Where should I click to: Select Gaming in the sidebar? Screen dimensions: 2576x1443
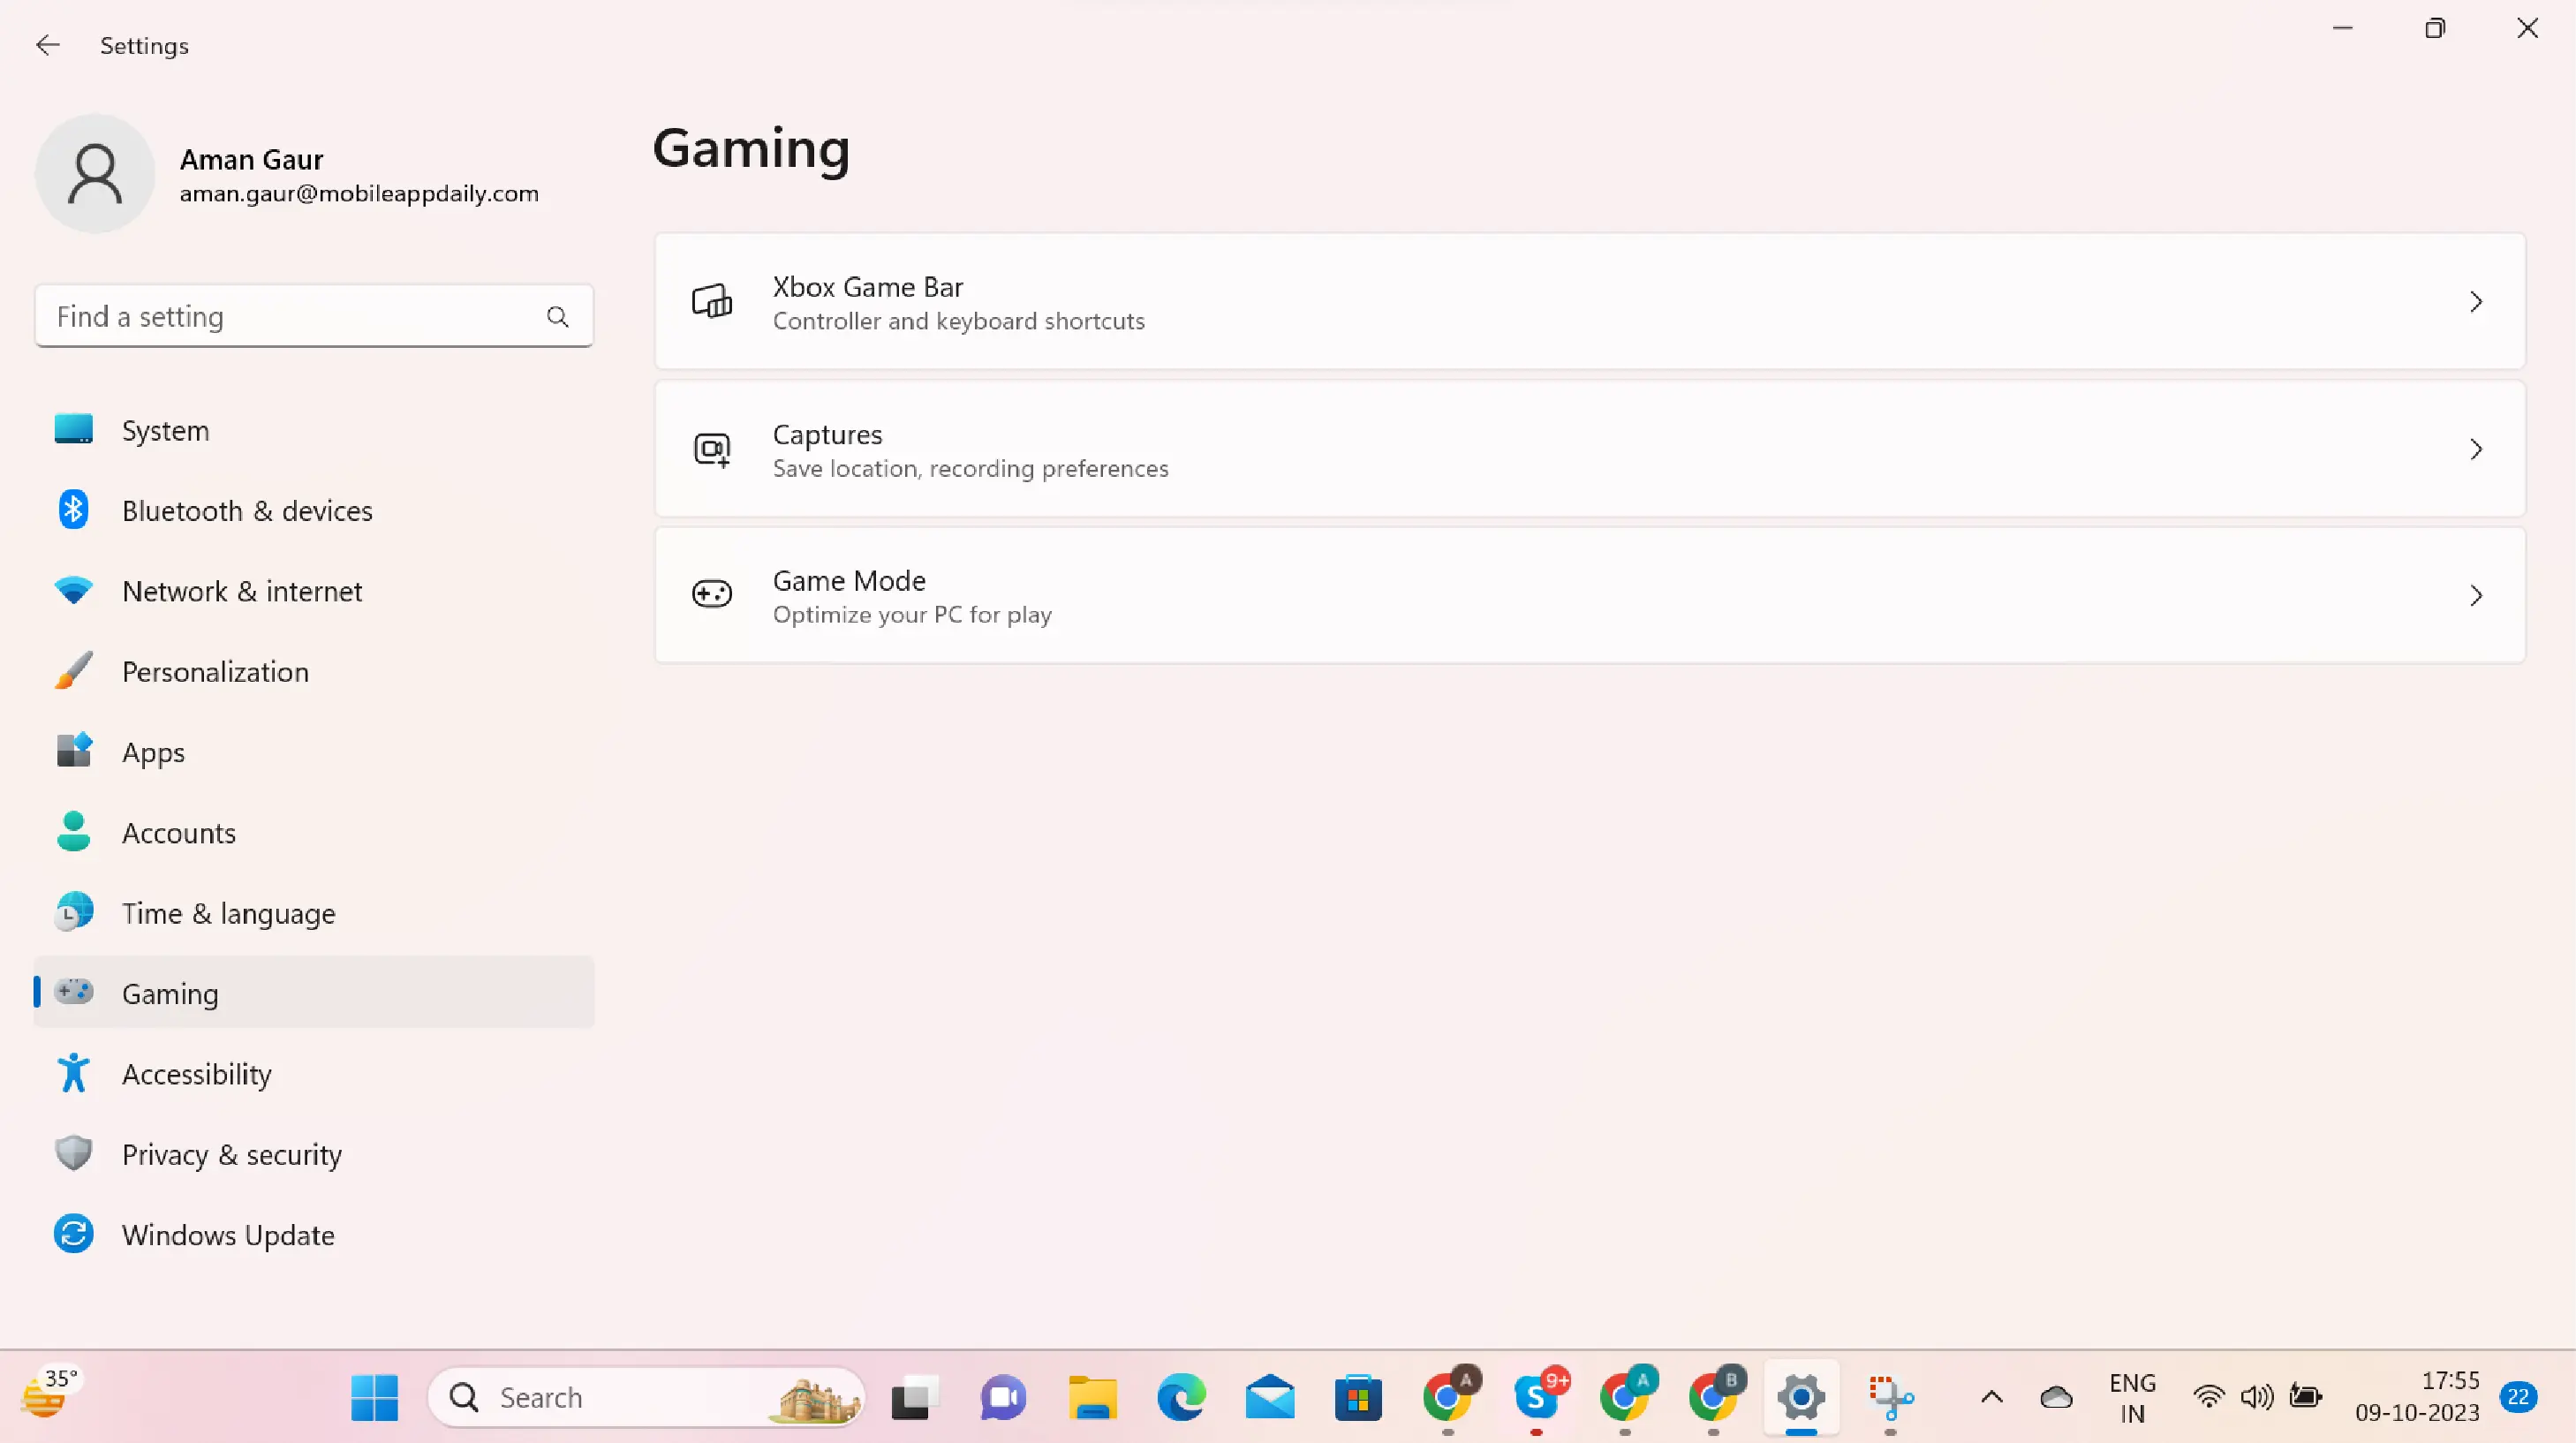(314, 993)
